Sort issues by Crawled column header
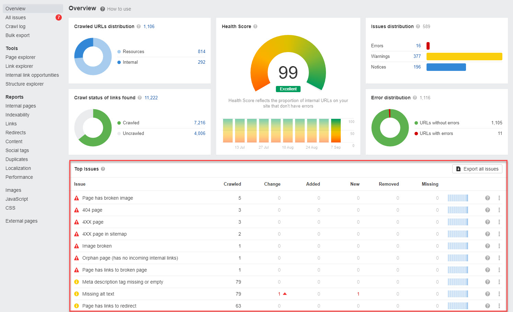Image resolution: width=513 pixels, height=312 pixels. 232,184
